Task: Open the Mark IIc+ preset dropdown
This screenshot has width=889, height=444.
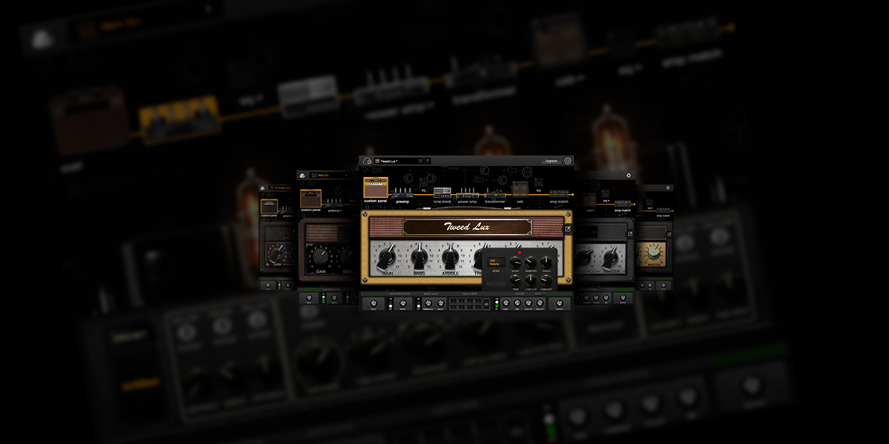Action: coord(329,175)
